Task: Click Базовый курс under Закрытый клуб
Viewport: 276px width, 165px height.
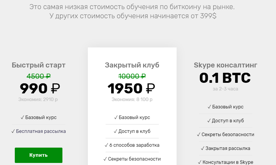Action: [x=132, y=117]
